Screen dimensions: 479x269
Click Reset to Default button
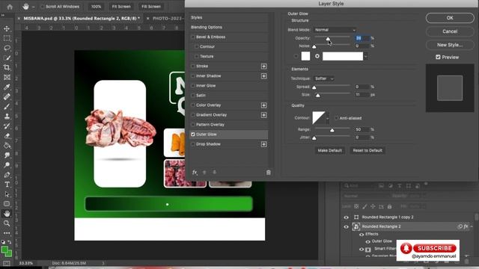(x=367, y=150)
